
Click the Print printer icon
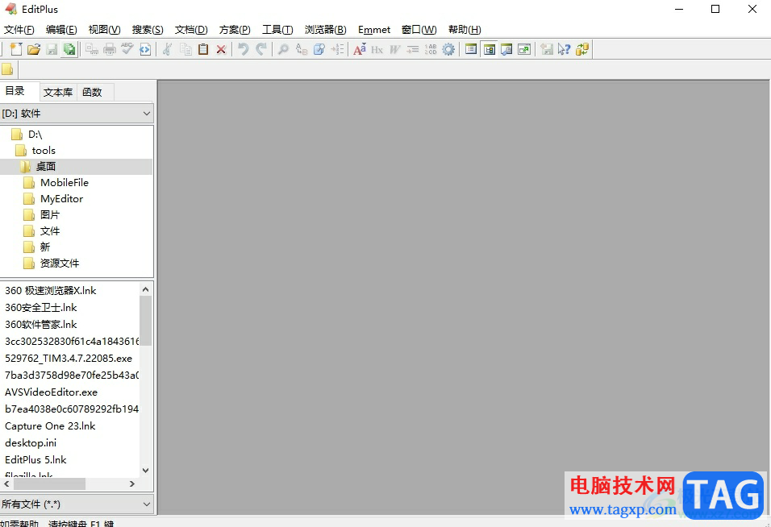click(x=110, y=49)
